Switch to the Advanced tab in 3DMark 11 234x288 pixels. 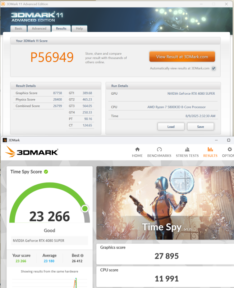39,28
